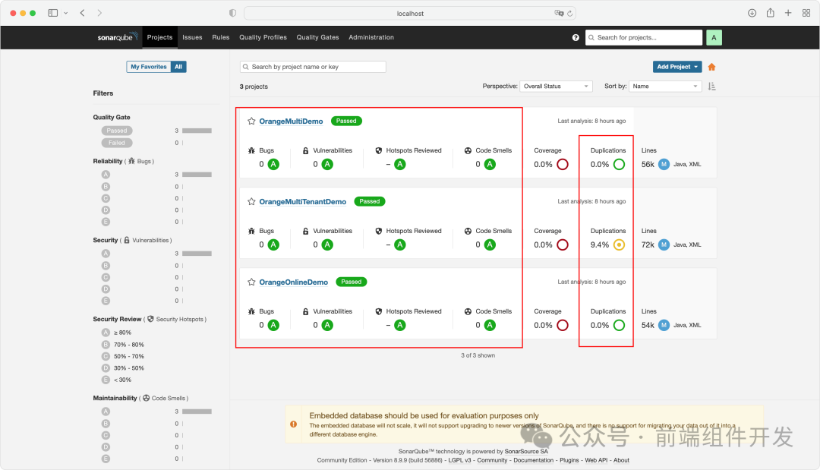Screen dimensions: 820x470
Task: Open Safari downloads icon
Action: pos(752,13)
